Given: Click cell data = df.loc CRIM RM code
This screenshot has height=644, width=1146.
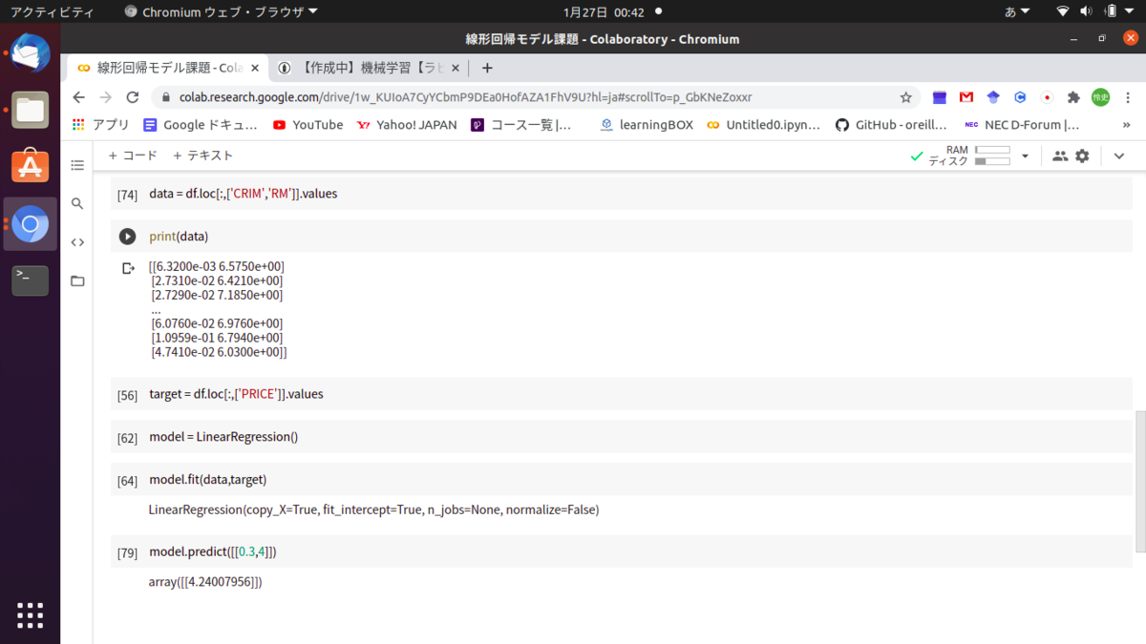Looking at the screenshot, I should click(x=243, y=194).
